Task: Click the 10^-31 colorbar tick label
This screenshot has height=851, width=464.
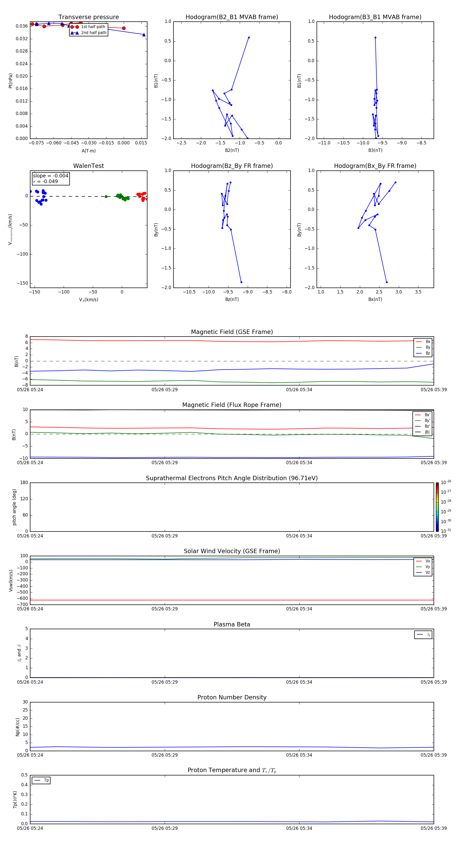Action: [446, 531]
